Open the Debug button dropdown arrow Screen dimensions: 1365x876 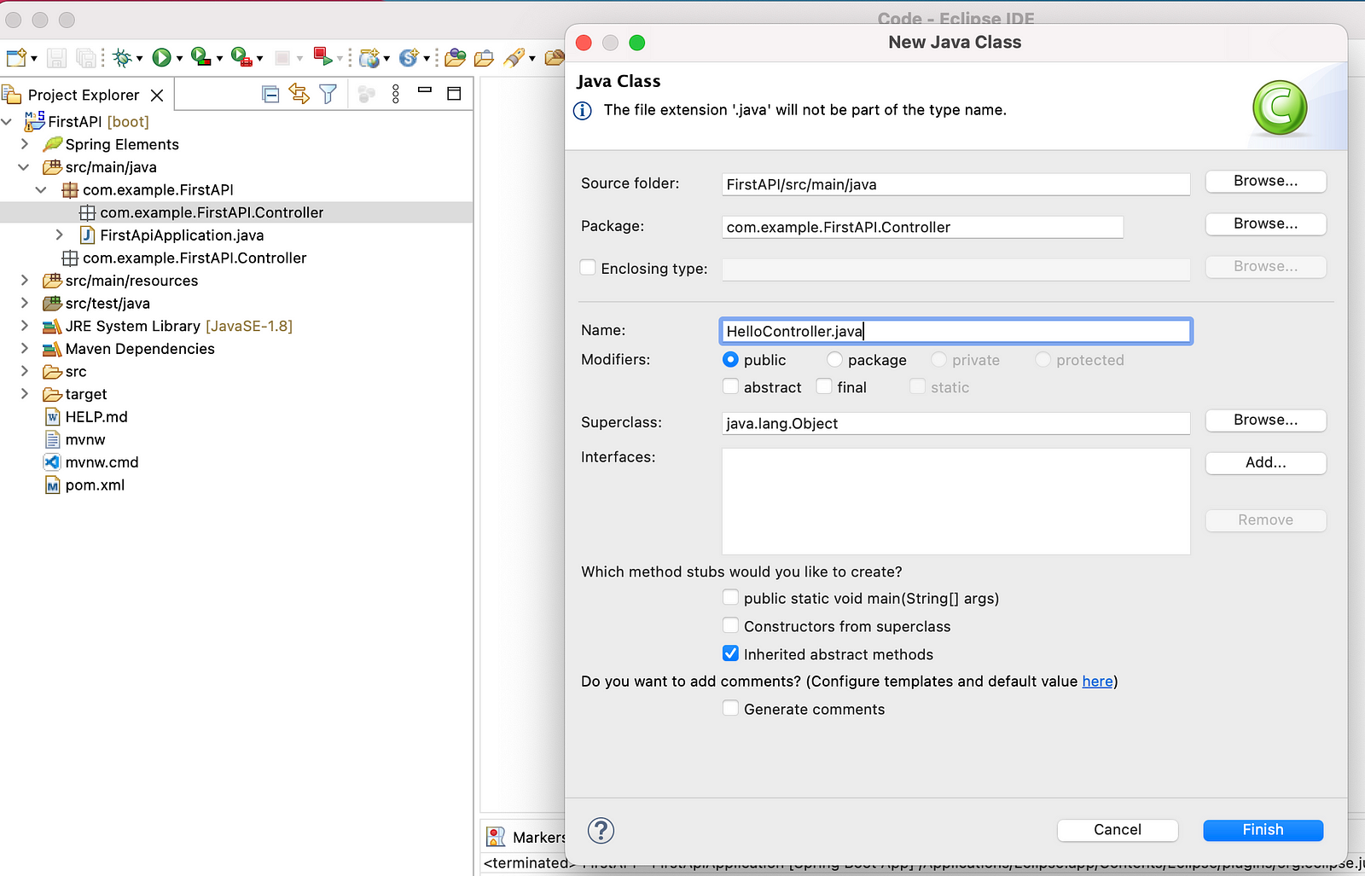click(x=139, y=59)
